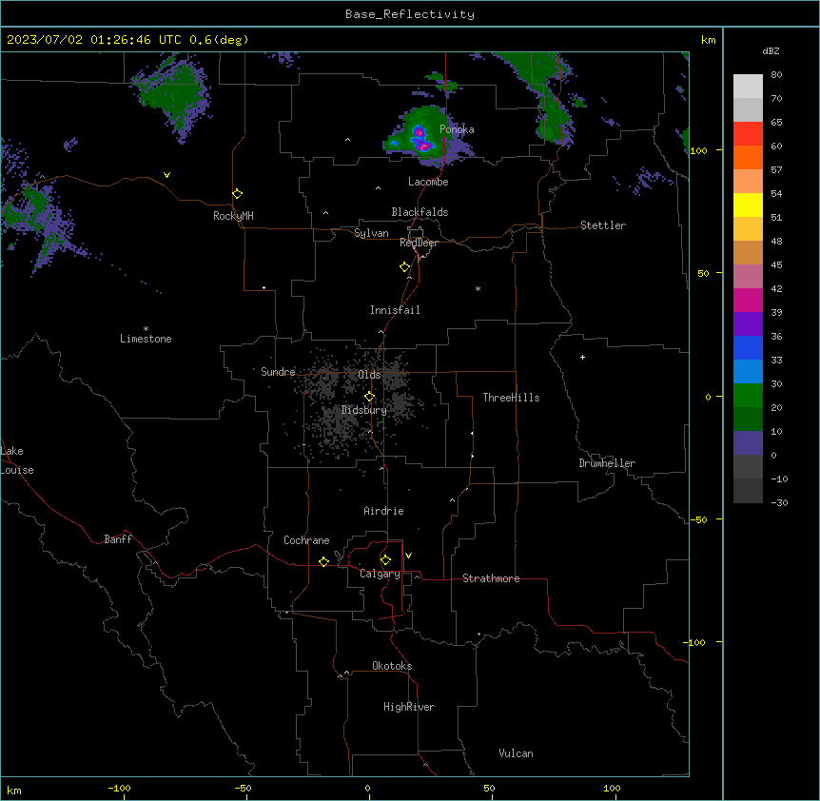
Task: Click the Drumheller label
Action: 607,463
